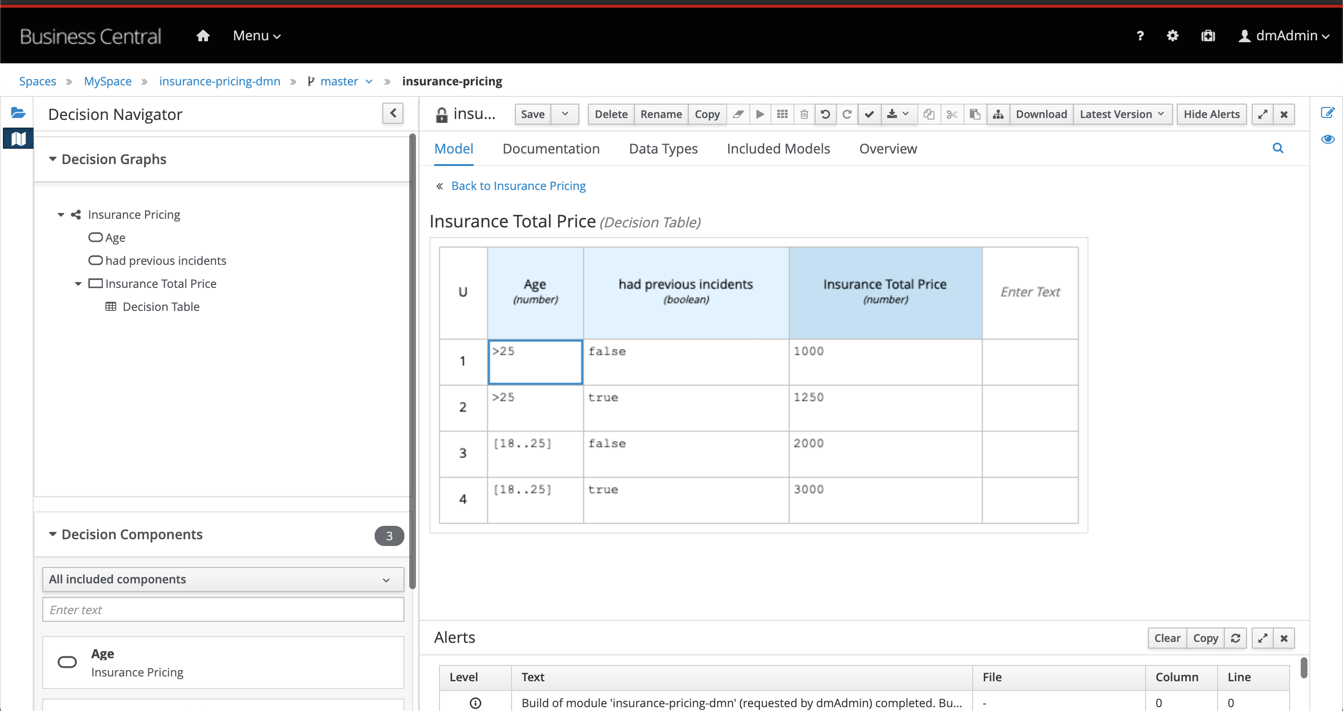The image size is (1343, 711).
Task: Click the validate checkmark icon
Action: point(869,114)
